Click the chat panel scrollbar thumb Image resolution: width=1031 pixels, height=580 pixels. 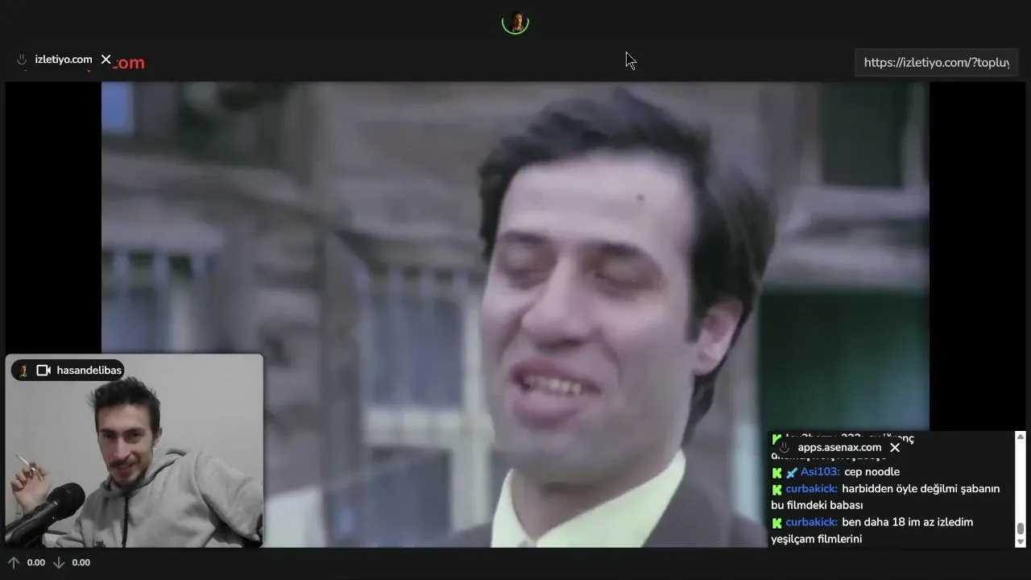click(1020, 528)
